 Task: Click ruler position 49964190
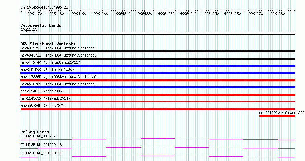coord(78,14)
